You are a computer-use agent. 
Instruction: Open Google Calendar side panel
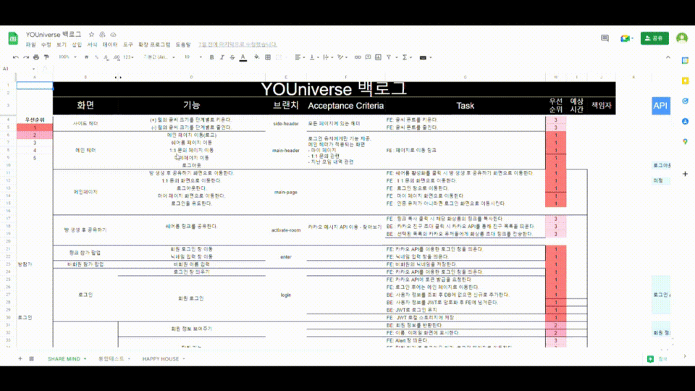[686, 61]
